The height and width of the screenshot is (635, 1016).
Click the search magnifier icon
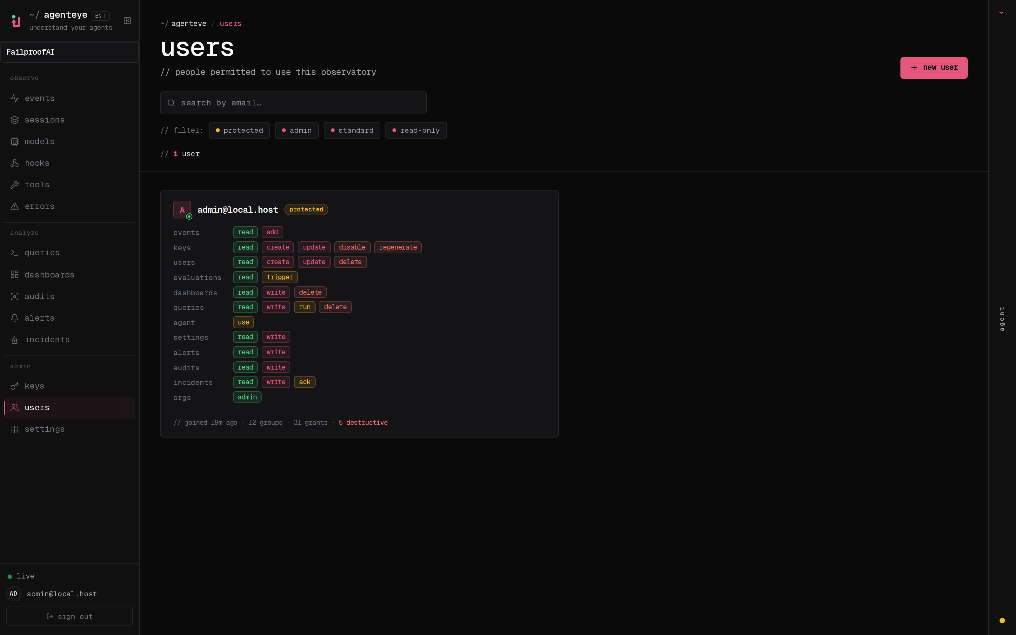click(x=171, y=103)
